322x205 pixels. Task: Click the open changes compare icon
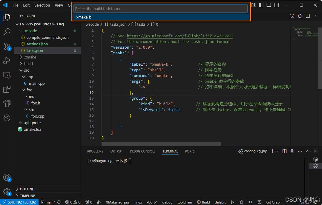point(300,16)
